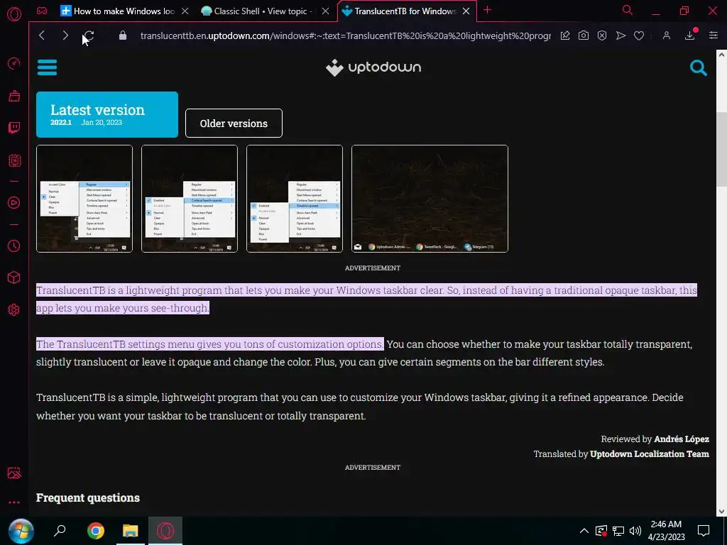Go forward to the next page
Image resolution: width=727 pixels, height=545 pixels.
coord(65,35)
